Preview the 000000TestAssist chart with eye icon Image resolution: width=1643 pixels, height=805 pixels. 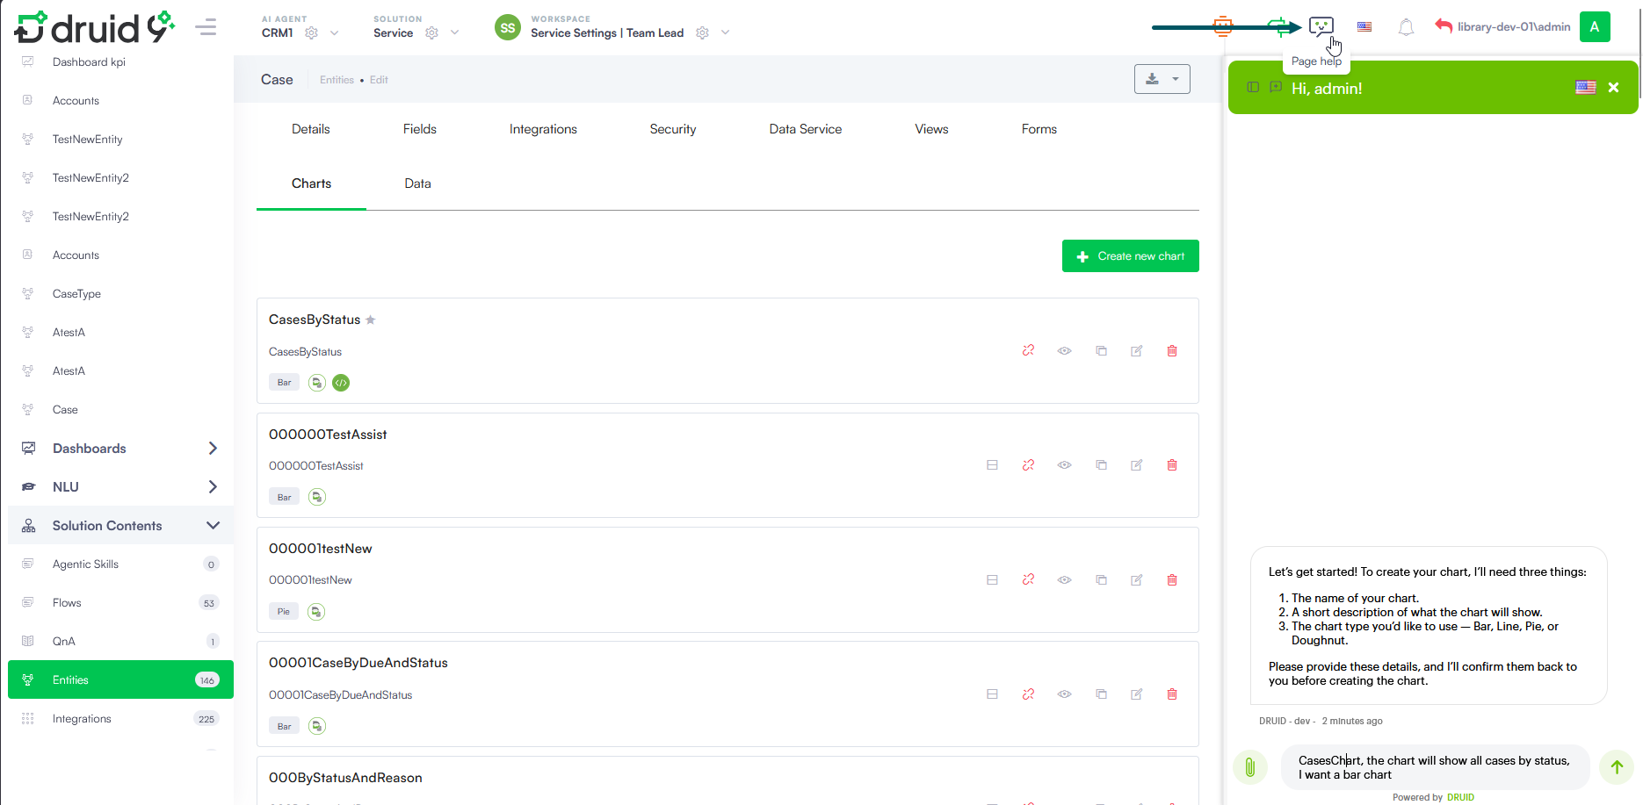coord(1064,465)
